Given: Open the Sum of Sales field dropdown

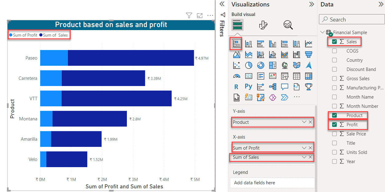Looking at the screenshot, I should tap(304, 157).
